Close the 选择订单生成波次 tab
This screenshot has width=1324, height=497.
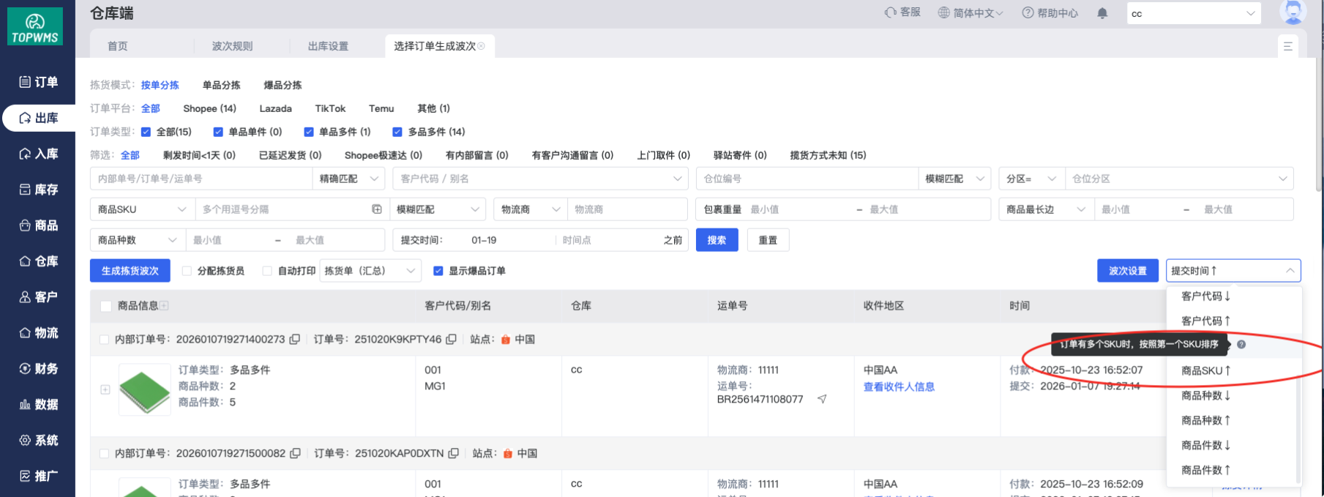[481, 46]
